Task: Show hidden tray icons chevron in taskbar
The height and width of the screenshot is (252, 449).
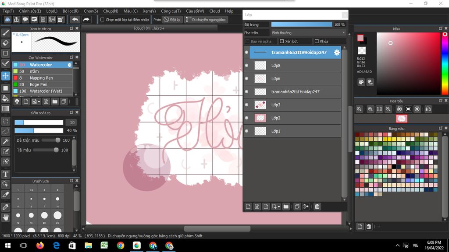Action: pos(397,245)
